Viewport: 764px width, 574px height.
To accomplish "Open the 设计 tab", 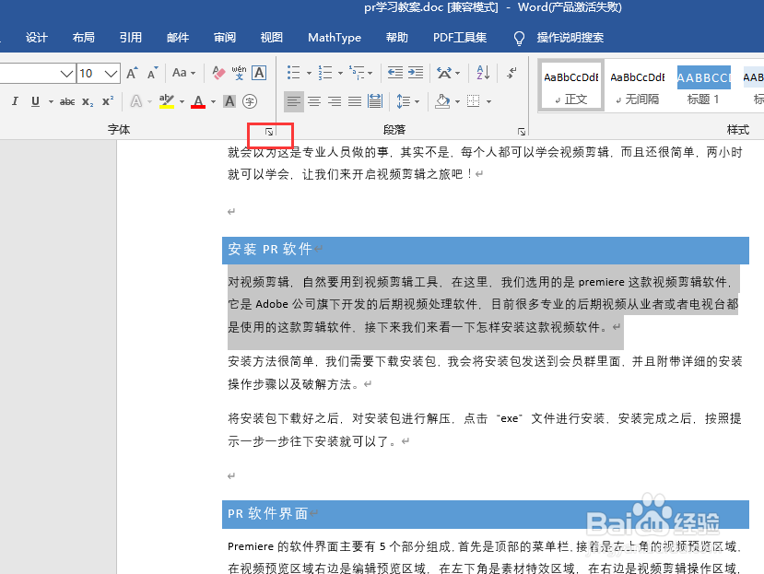I will click(37, 38).
